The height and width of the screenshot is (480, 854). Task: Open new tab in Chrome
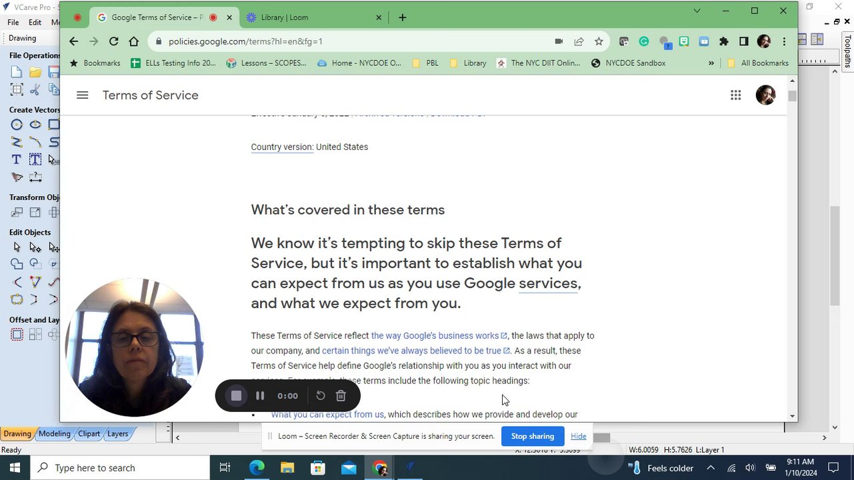pyautogui.click(x=402, y=17)
